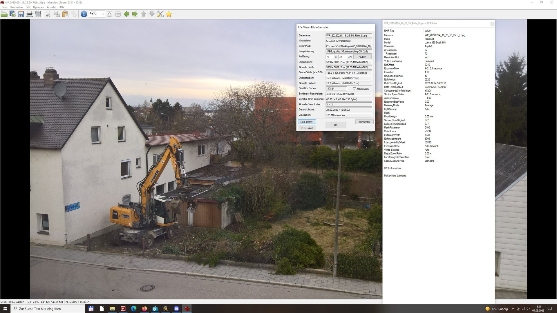Click OK in the Bildinformation dialog
The height and width of the screenshot is (313, 557).
click(336, 125)
